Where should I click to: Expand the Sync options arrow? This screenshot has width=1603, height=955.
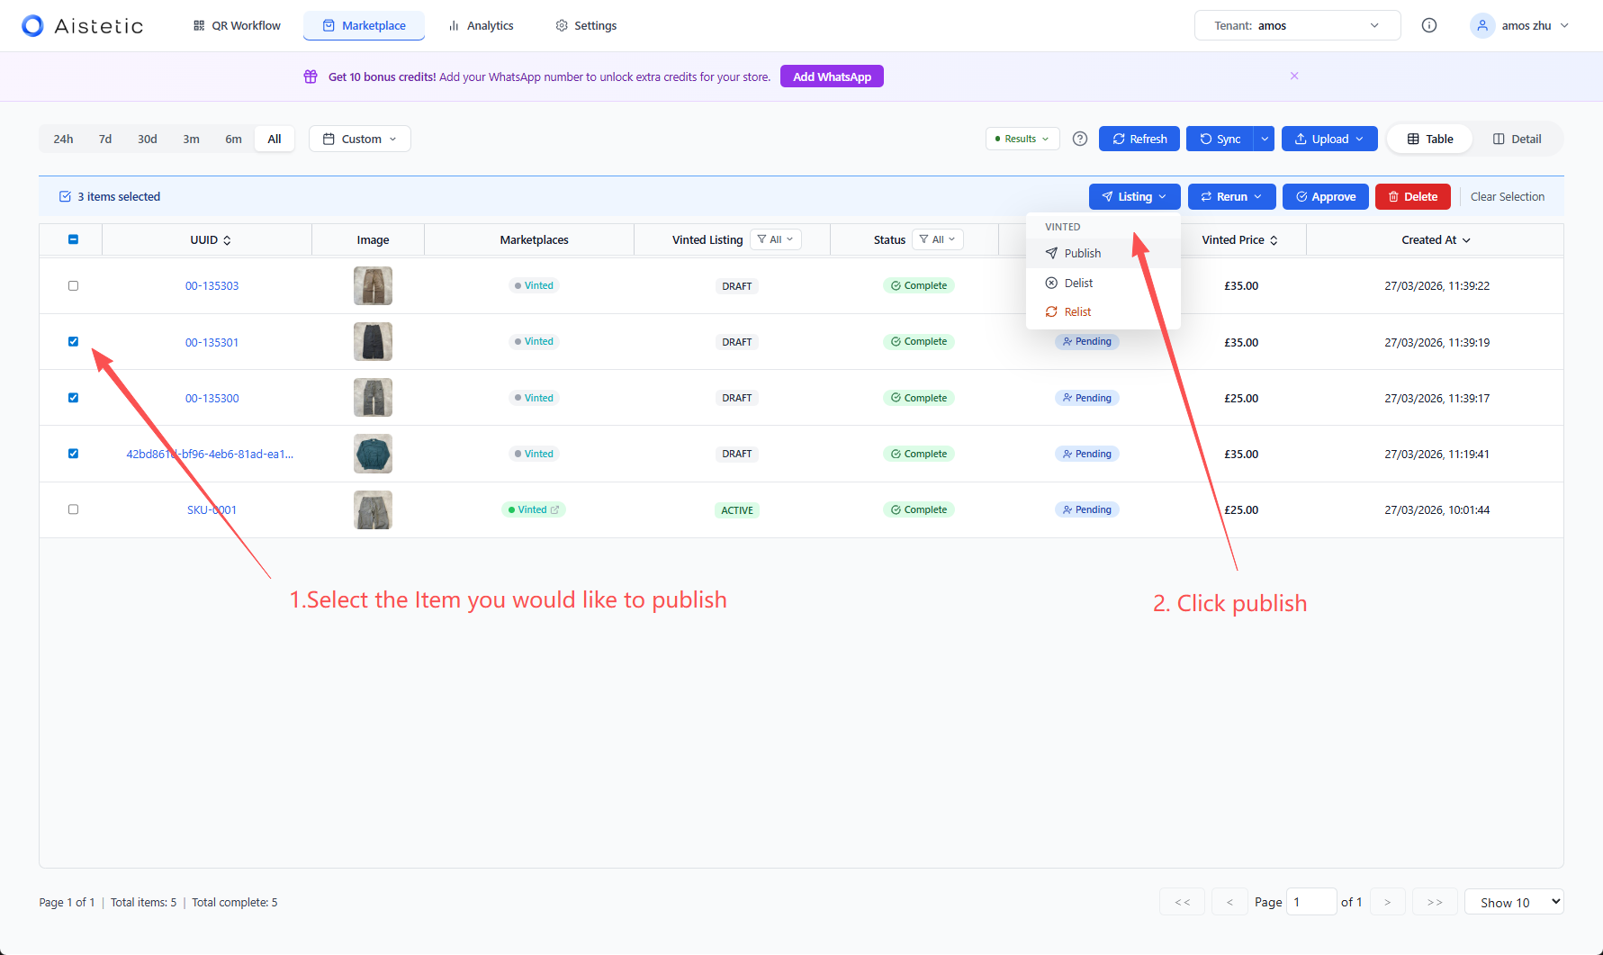[1265, 139]
